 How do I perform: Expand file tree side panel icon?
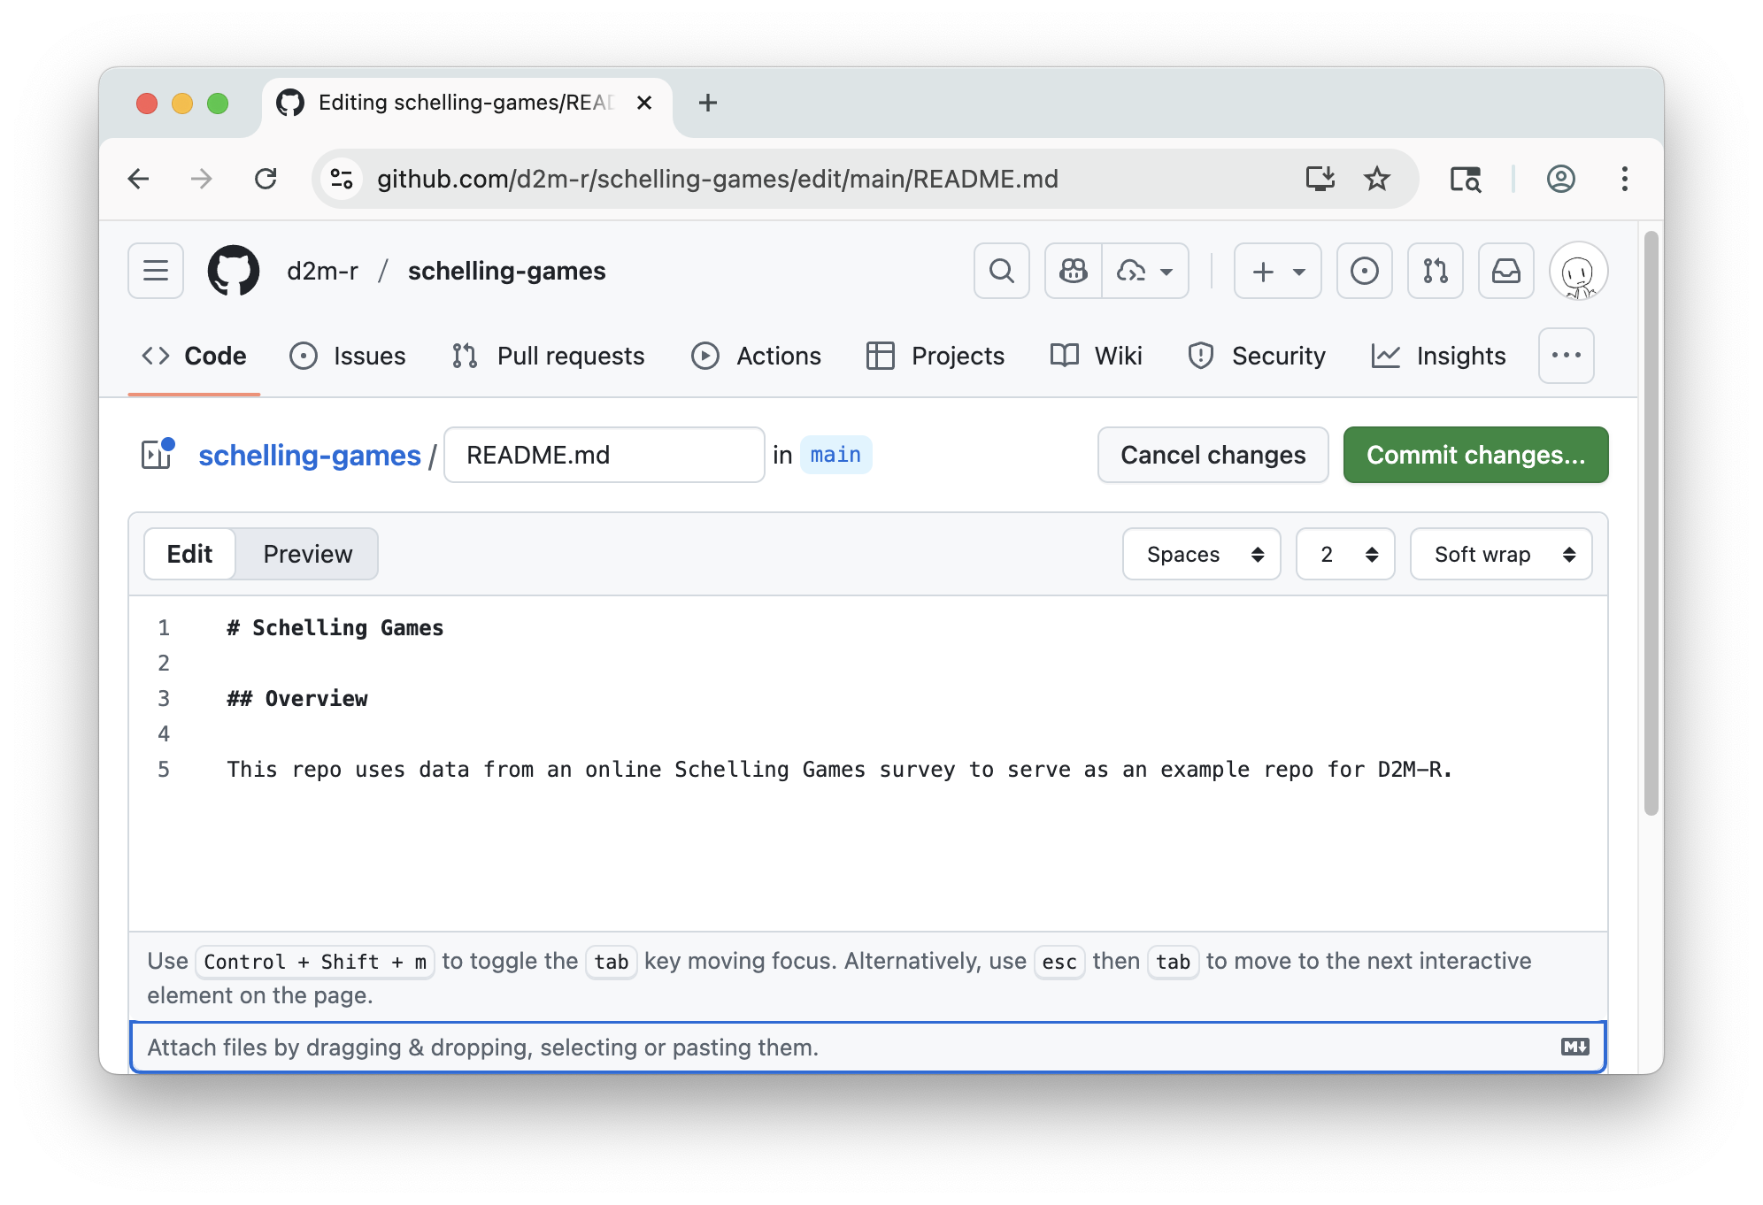(157, 455)
